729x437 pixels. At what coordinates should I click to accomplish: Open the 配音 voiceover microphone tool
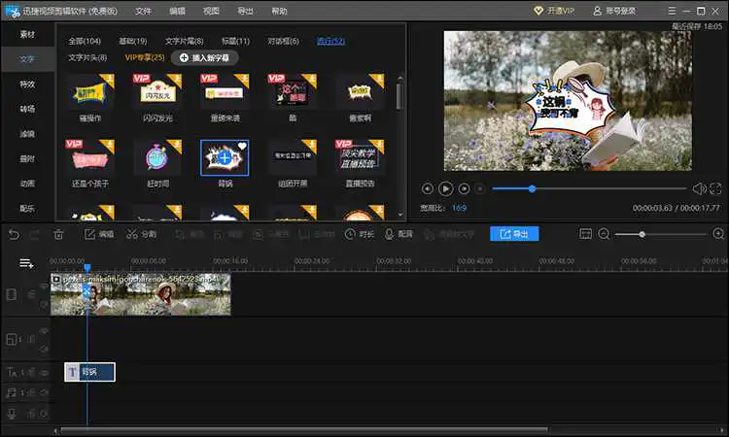pos(398,234)
